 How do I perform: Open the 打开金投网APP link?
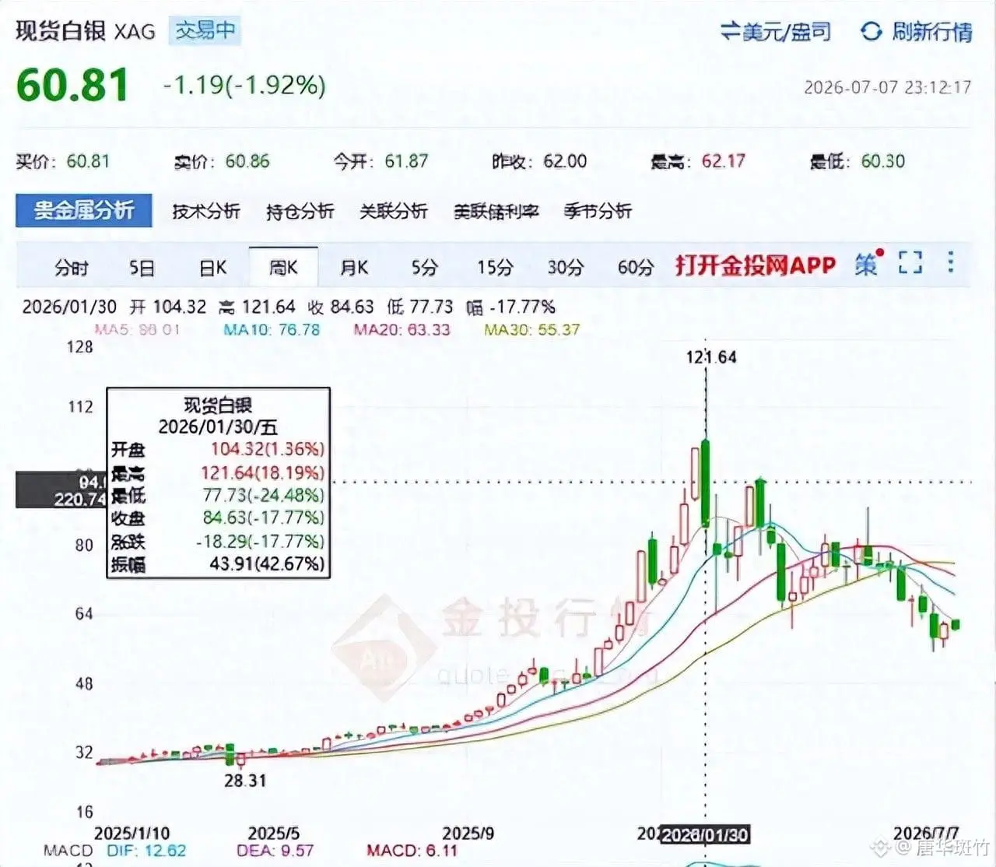click(x=756, y=265)
